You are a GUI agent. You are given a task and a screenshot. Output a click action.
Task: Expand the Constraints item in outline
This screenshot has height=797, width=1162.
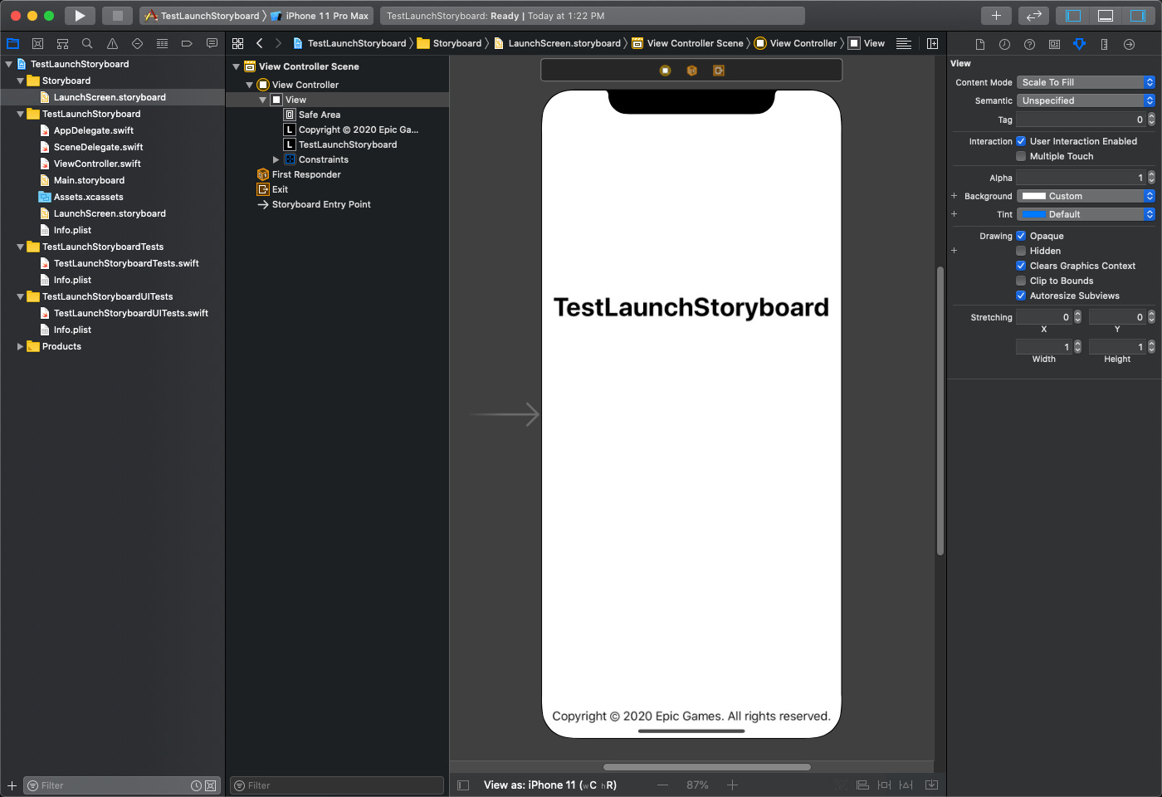pos(276,159)
